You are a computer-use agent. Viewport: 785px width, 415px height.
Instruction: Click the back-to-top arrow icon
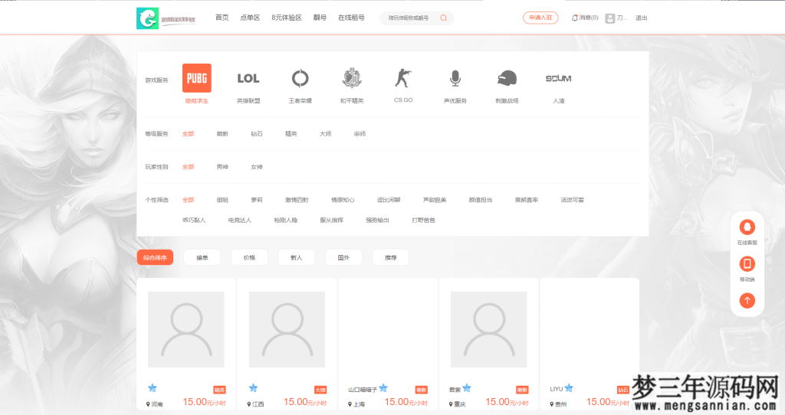pos(747,300)
